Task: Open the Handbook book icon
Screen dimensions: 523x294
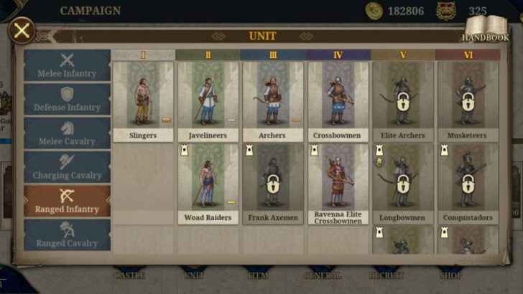Action: [x=486, y=29]
